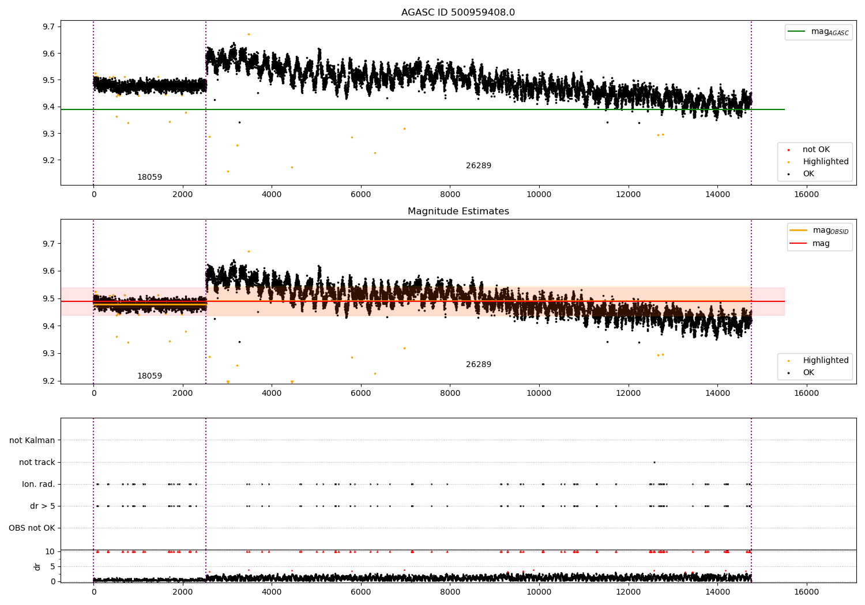The image size is (865, 605).
Task: Click y-axis tick "9.4" of the top plot
Action: 48,107
